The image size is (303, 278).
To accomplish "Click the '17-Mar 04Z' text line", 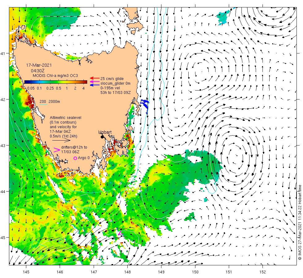I will pyautogui.click(x=60, y=132).
